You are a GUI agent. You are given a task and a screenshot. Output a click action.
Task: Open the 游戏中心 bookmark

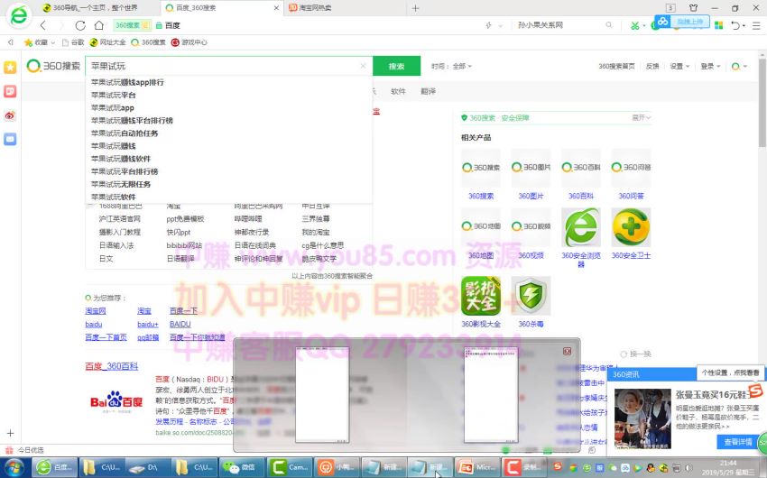tap(189, 42)
